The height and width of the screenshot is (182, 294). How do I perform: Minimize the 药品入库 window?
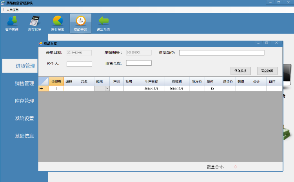[x=258, y=43]
